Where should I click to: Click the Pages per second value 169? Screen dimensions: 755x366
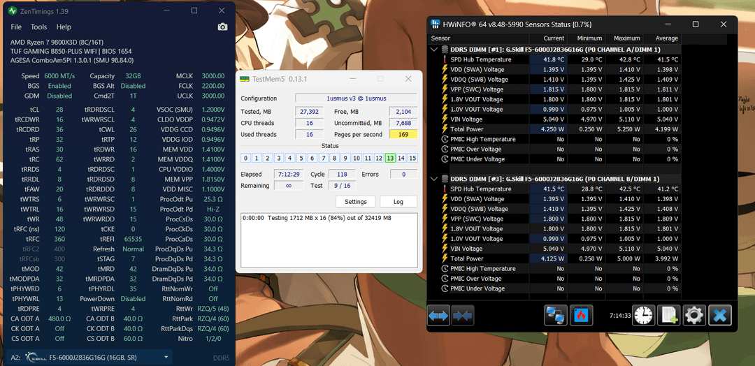(403, 135)
